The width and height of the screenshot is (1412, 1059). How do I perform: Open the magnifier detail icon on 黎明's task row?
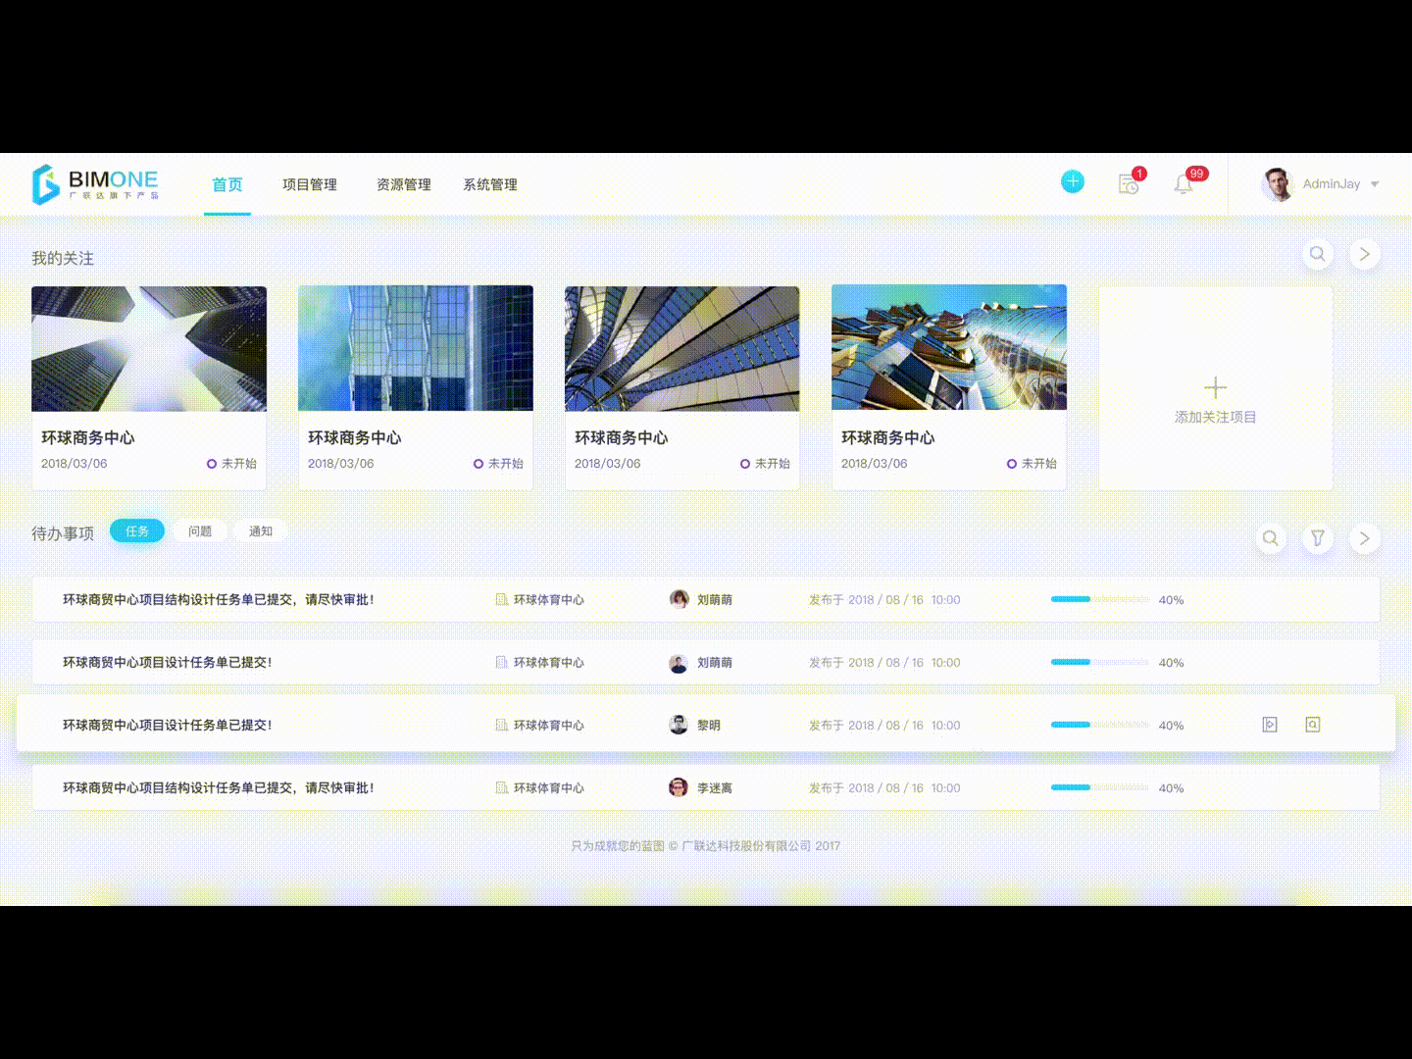click(x=1313, y=724)
